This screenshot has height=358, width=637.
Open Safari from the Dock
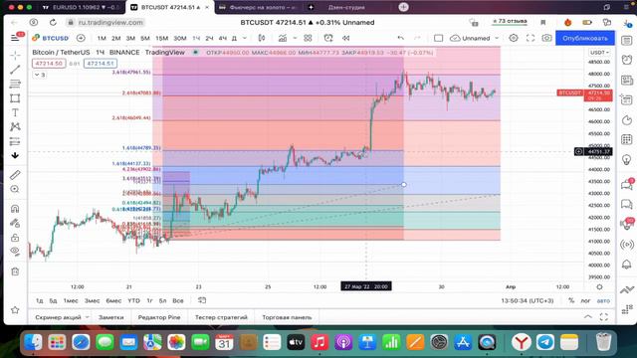[x=81, y=342]
